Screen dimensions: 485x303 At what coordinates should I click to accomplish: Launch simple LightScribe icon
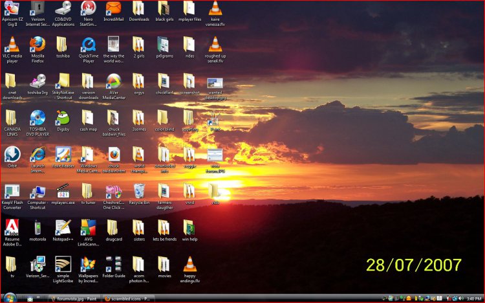click(63, 269)
